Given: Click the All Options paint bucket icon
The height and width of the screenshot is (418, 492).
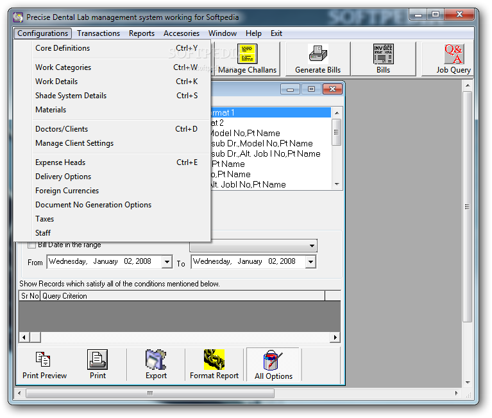Looking at the screenshot, I should 273,360.
